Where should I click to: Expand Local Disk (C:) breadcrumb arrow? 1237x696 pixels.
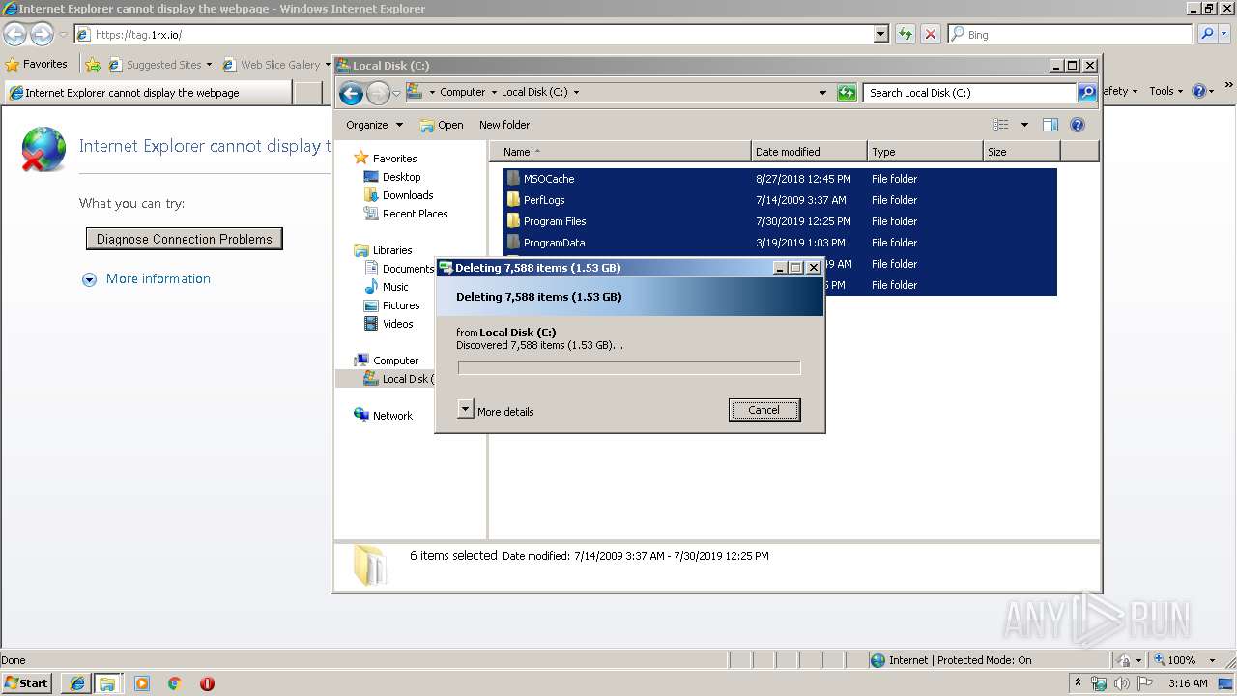[576, 93]
